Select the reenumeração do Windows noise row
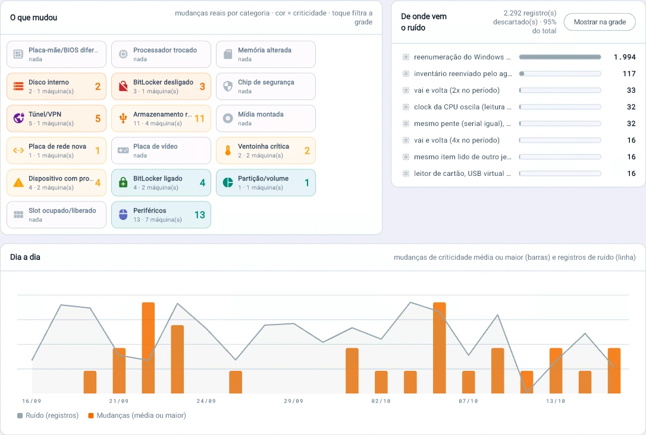The width and height of the screenshot is (646, 435). pyautogui.click(x=519, y=57)
